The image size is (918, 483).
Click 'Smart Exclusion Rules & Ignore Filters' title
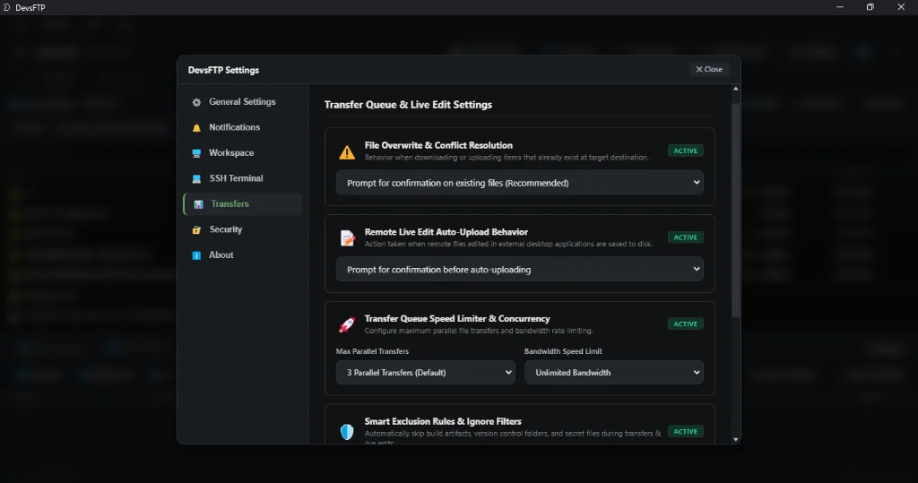[443, 421]
